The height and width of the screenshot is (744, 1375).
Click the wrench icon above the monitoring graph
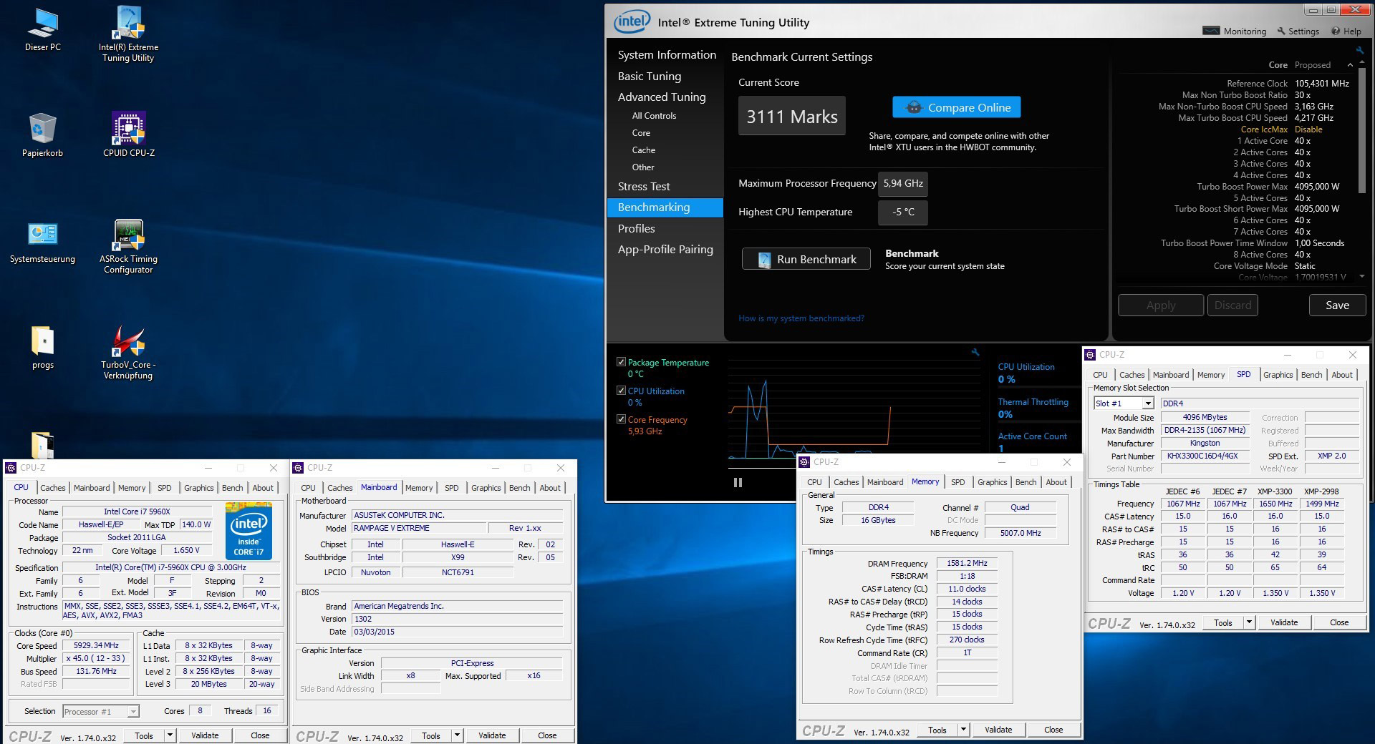975,352
